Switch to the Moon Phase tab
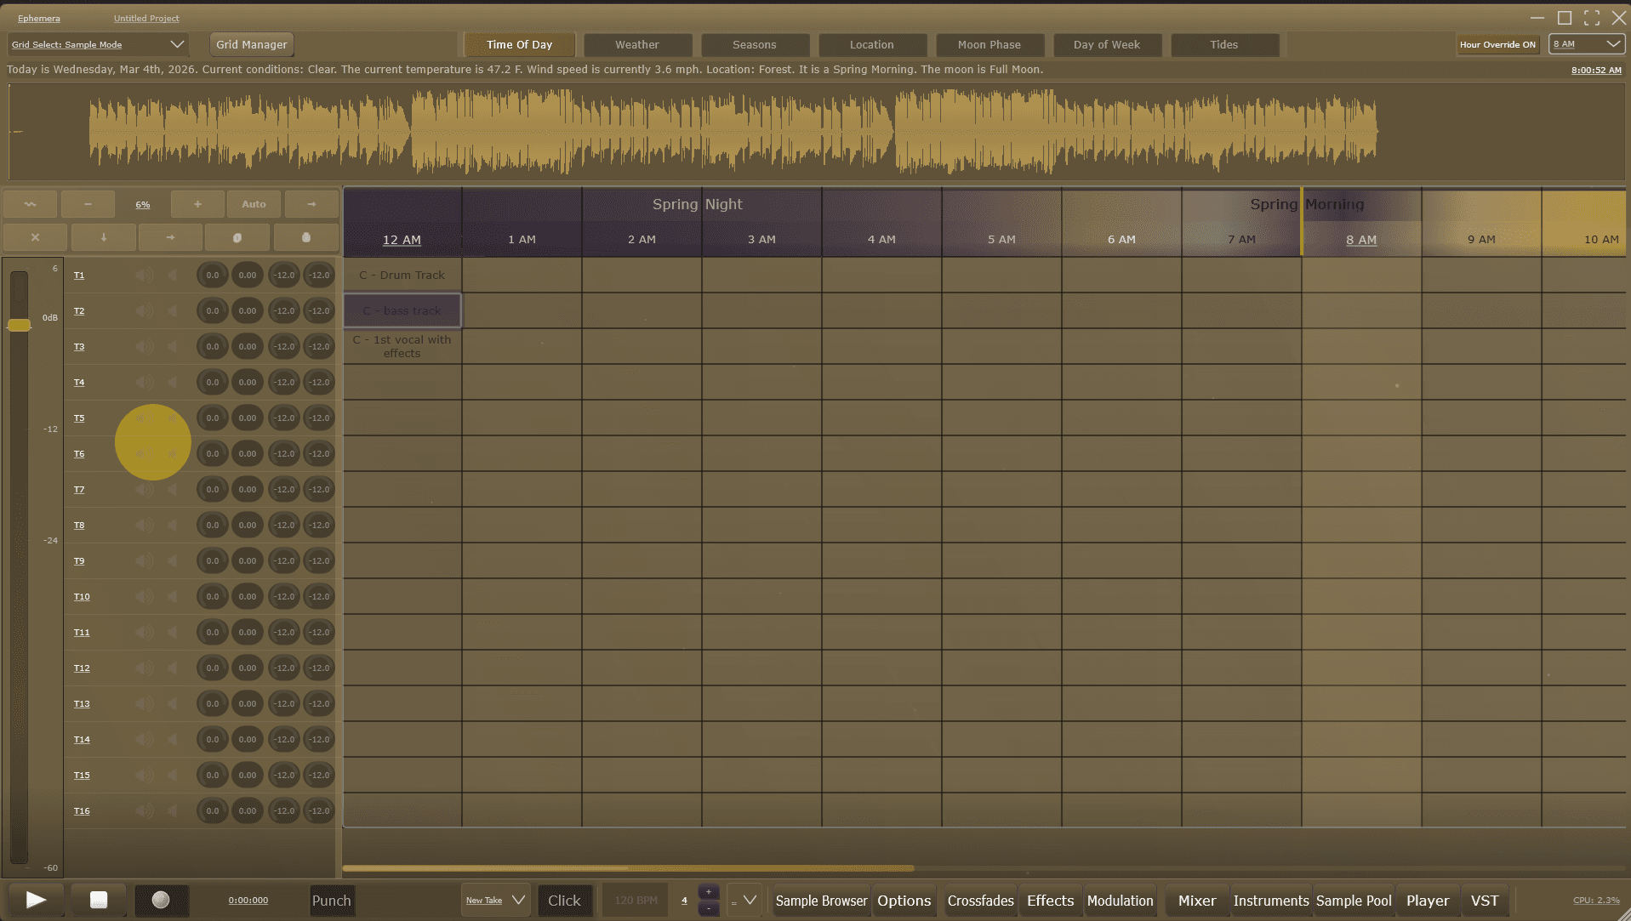Screen dimensions: 1631x921 click(x=989, y=45)
